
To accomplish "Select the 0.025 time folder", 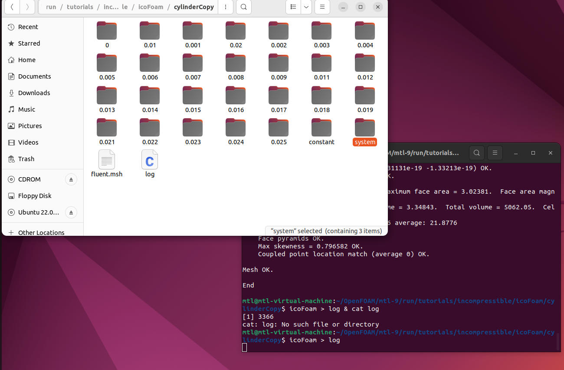I will (279, 132).
